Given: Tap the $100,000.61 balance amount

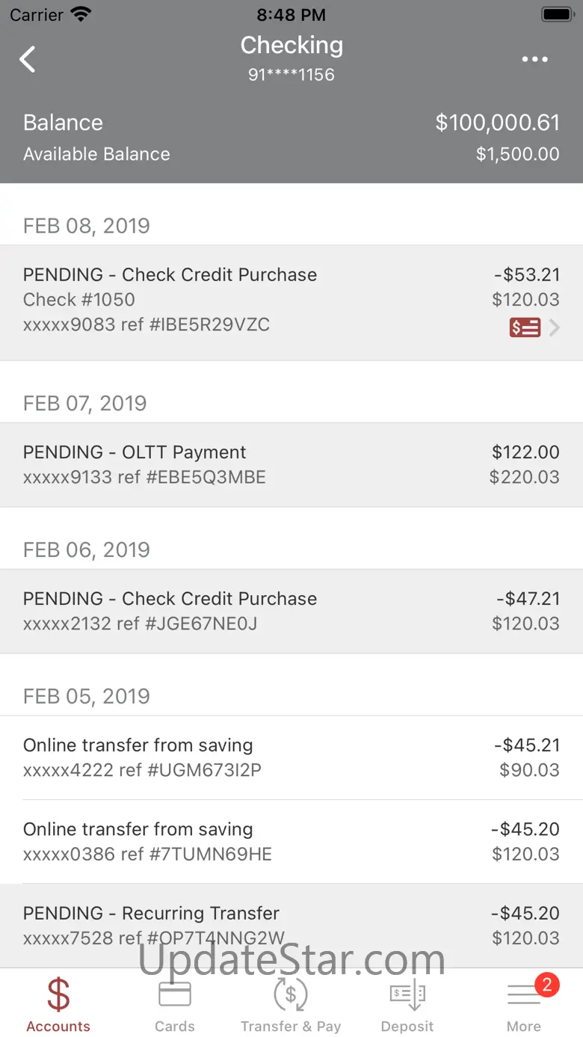Looking at the screenshot, I should click(x=497, y=123).
